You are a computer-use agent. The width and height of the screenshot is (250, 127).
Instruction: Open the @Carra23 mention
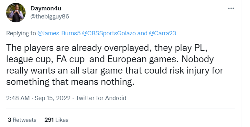point(162,33)
